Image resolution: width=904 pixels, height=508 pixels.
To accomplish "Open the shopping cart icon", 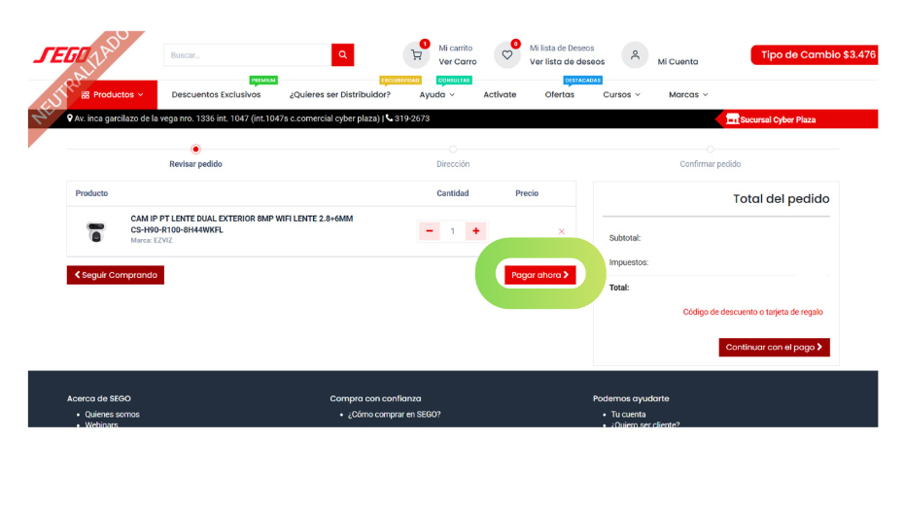I will pyautogui.click(x=416, y=55).
